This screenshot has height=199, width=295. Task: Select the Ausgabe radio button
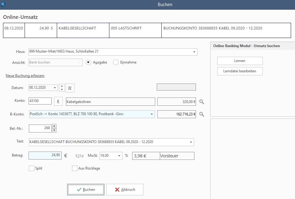(x=88, y=62)
